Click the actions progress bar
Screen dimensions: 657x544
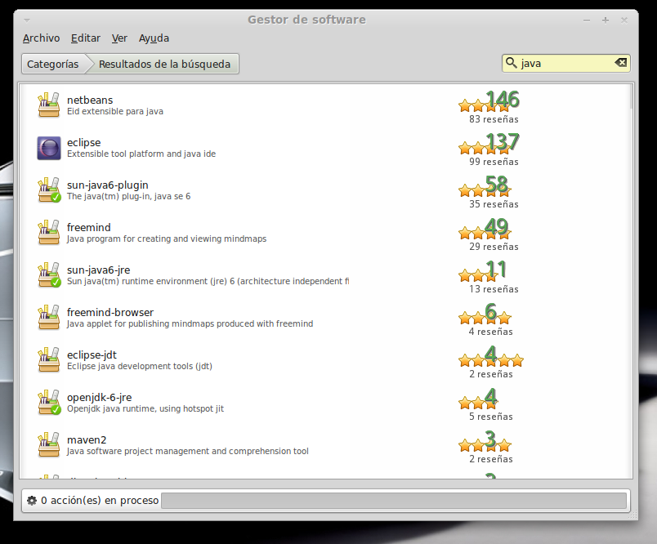point(394,501)
